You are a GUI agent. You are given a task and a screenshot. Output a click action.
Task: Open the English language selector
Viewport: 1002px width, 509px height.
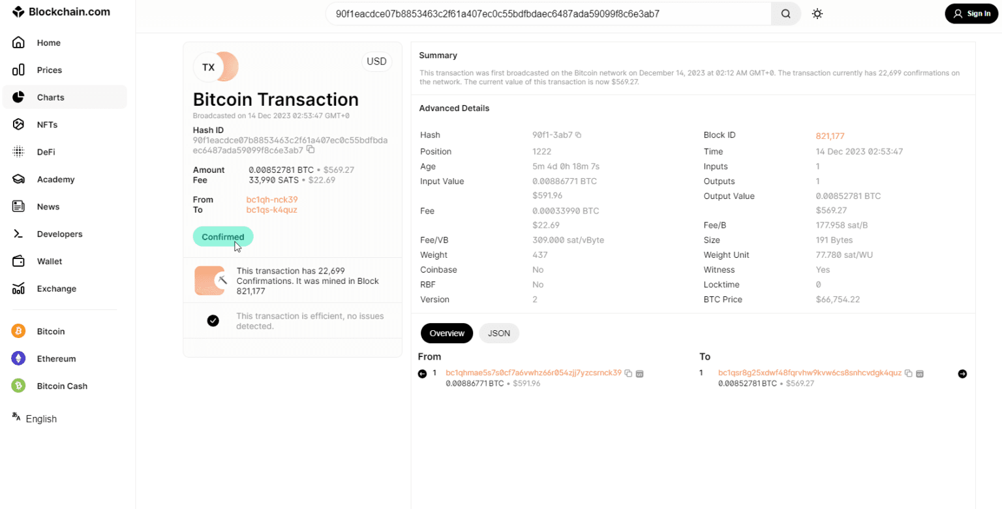pos(35,418)
